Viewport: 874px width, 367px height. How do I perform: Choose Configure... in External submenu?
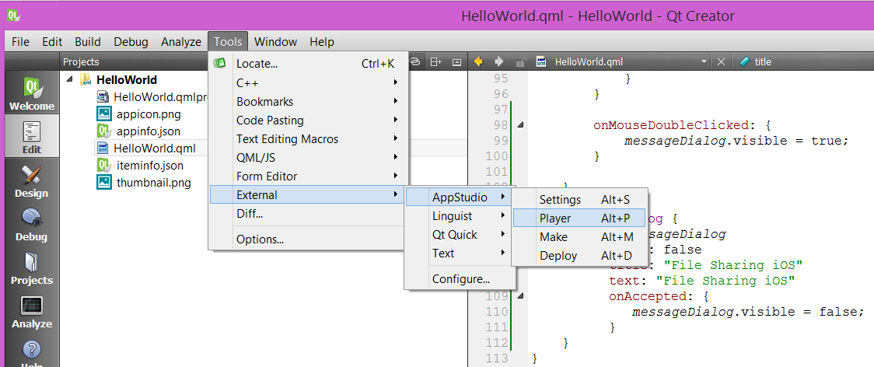click(x=460, y=279)
